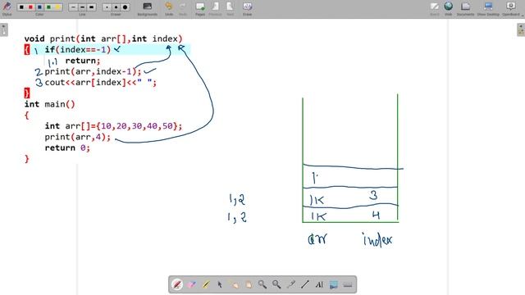Open the Web browser mode
Image resolution: width=525 pixels, height=295 pixels.
click(x=449, y=8)
